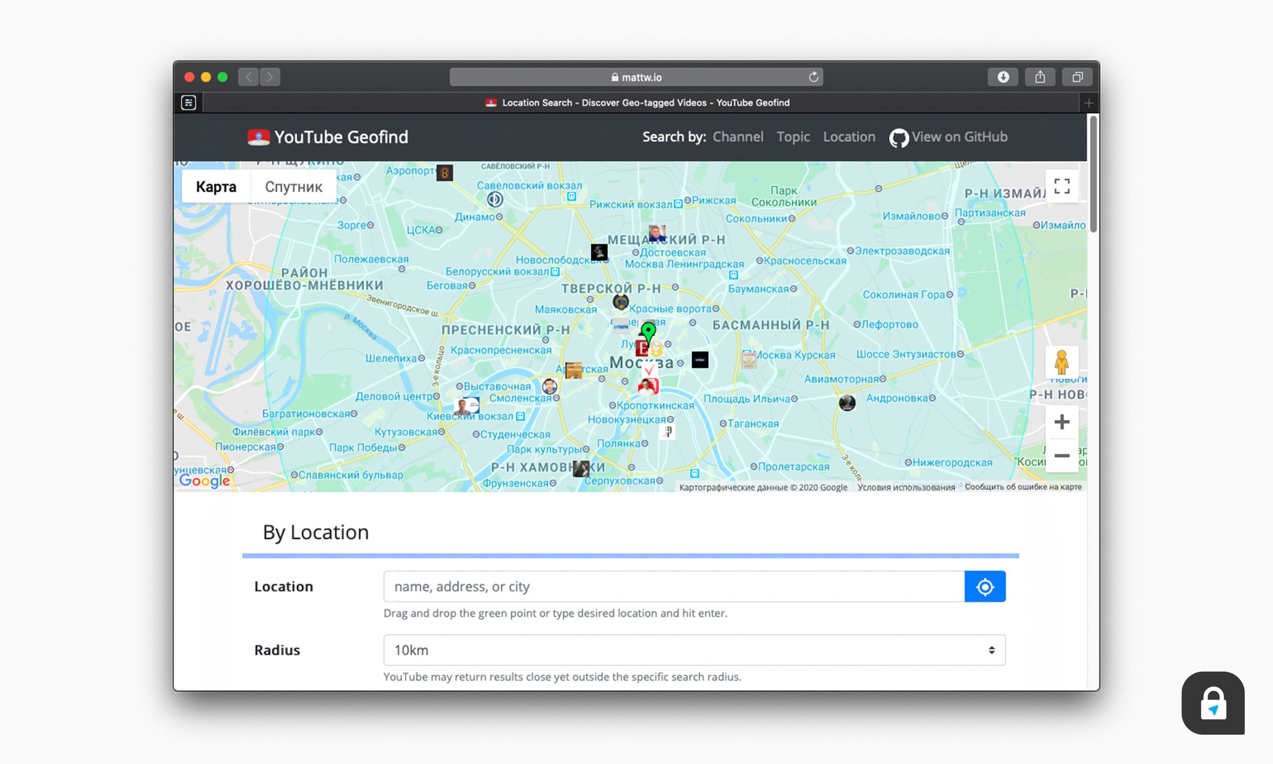Click the zoom in plus icon
Viewport: 1273px width, 764px height.
[x=1061, y=421]
